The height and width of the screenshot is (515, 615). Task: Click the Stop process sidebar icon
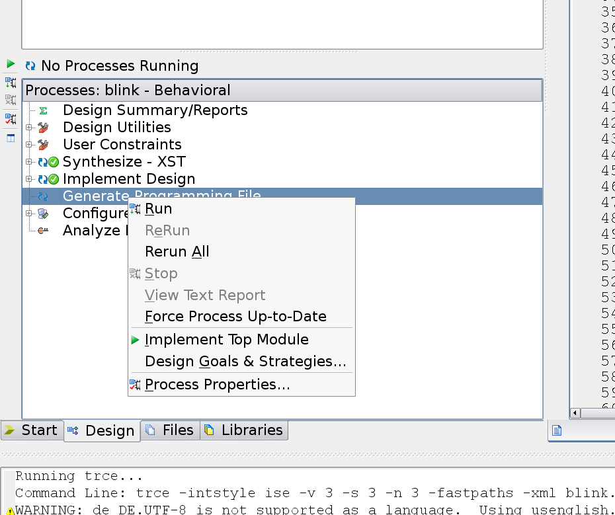11,100
